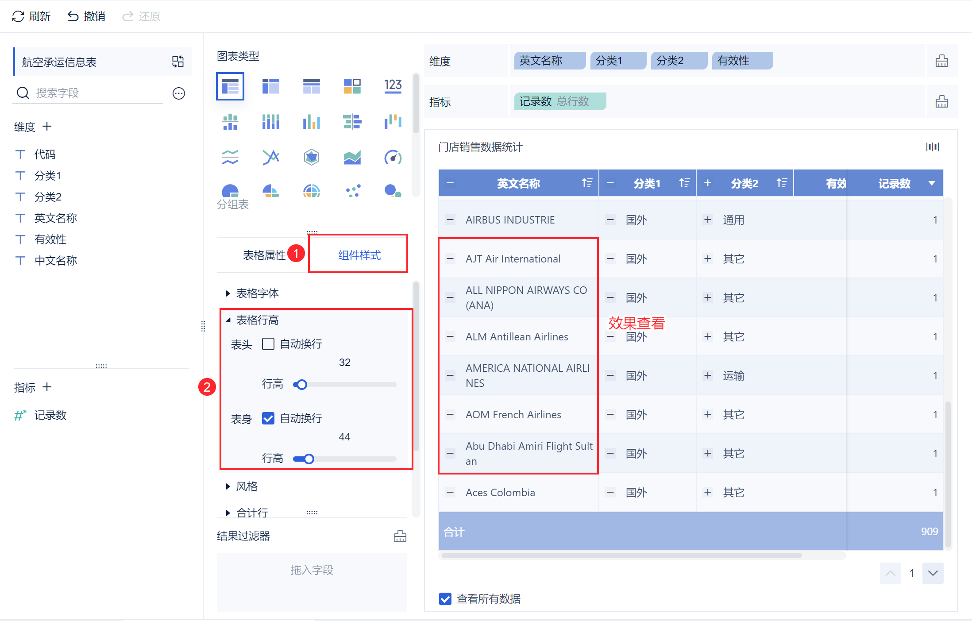The width and height of the screenshot is (972, 621).
Task: Clear metrics icon in 指标 row
Action: (942, 101)
